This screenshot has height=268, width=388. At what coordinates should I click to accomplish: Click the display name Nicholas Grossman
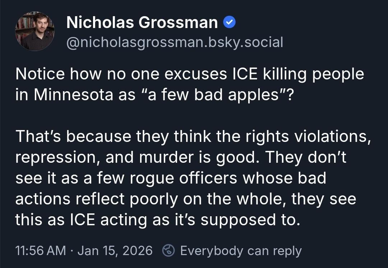tap(142, 23)
